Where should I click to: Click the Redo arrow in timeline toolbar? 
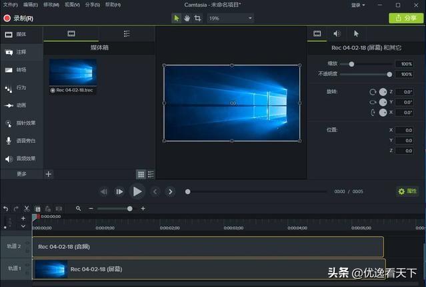click(x=16, y=209)
